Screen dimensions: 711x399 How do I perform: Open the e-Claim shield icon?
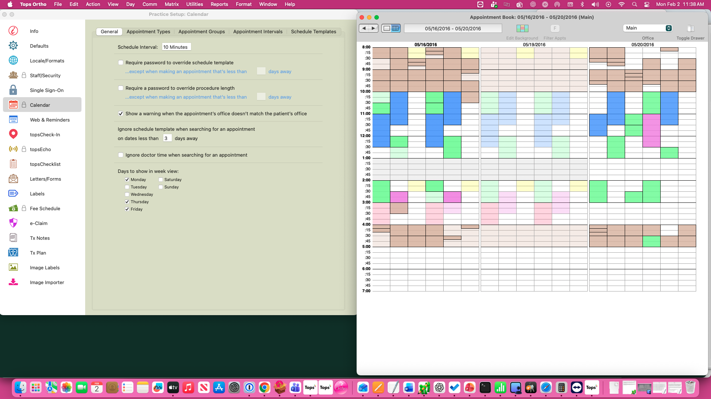click(x=13, y=223)
